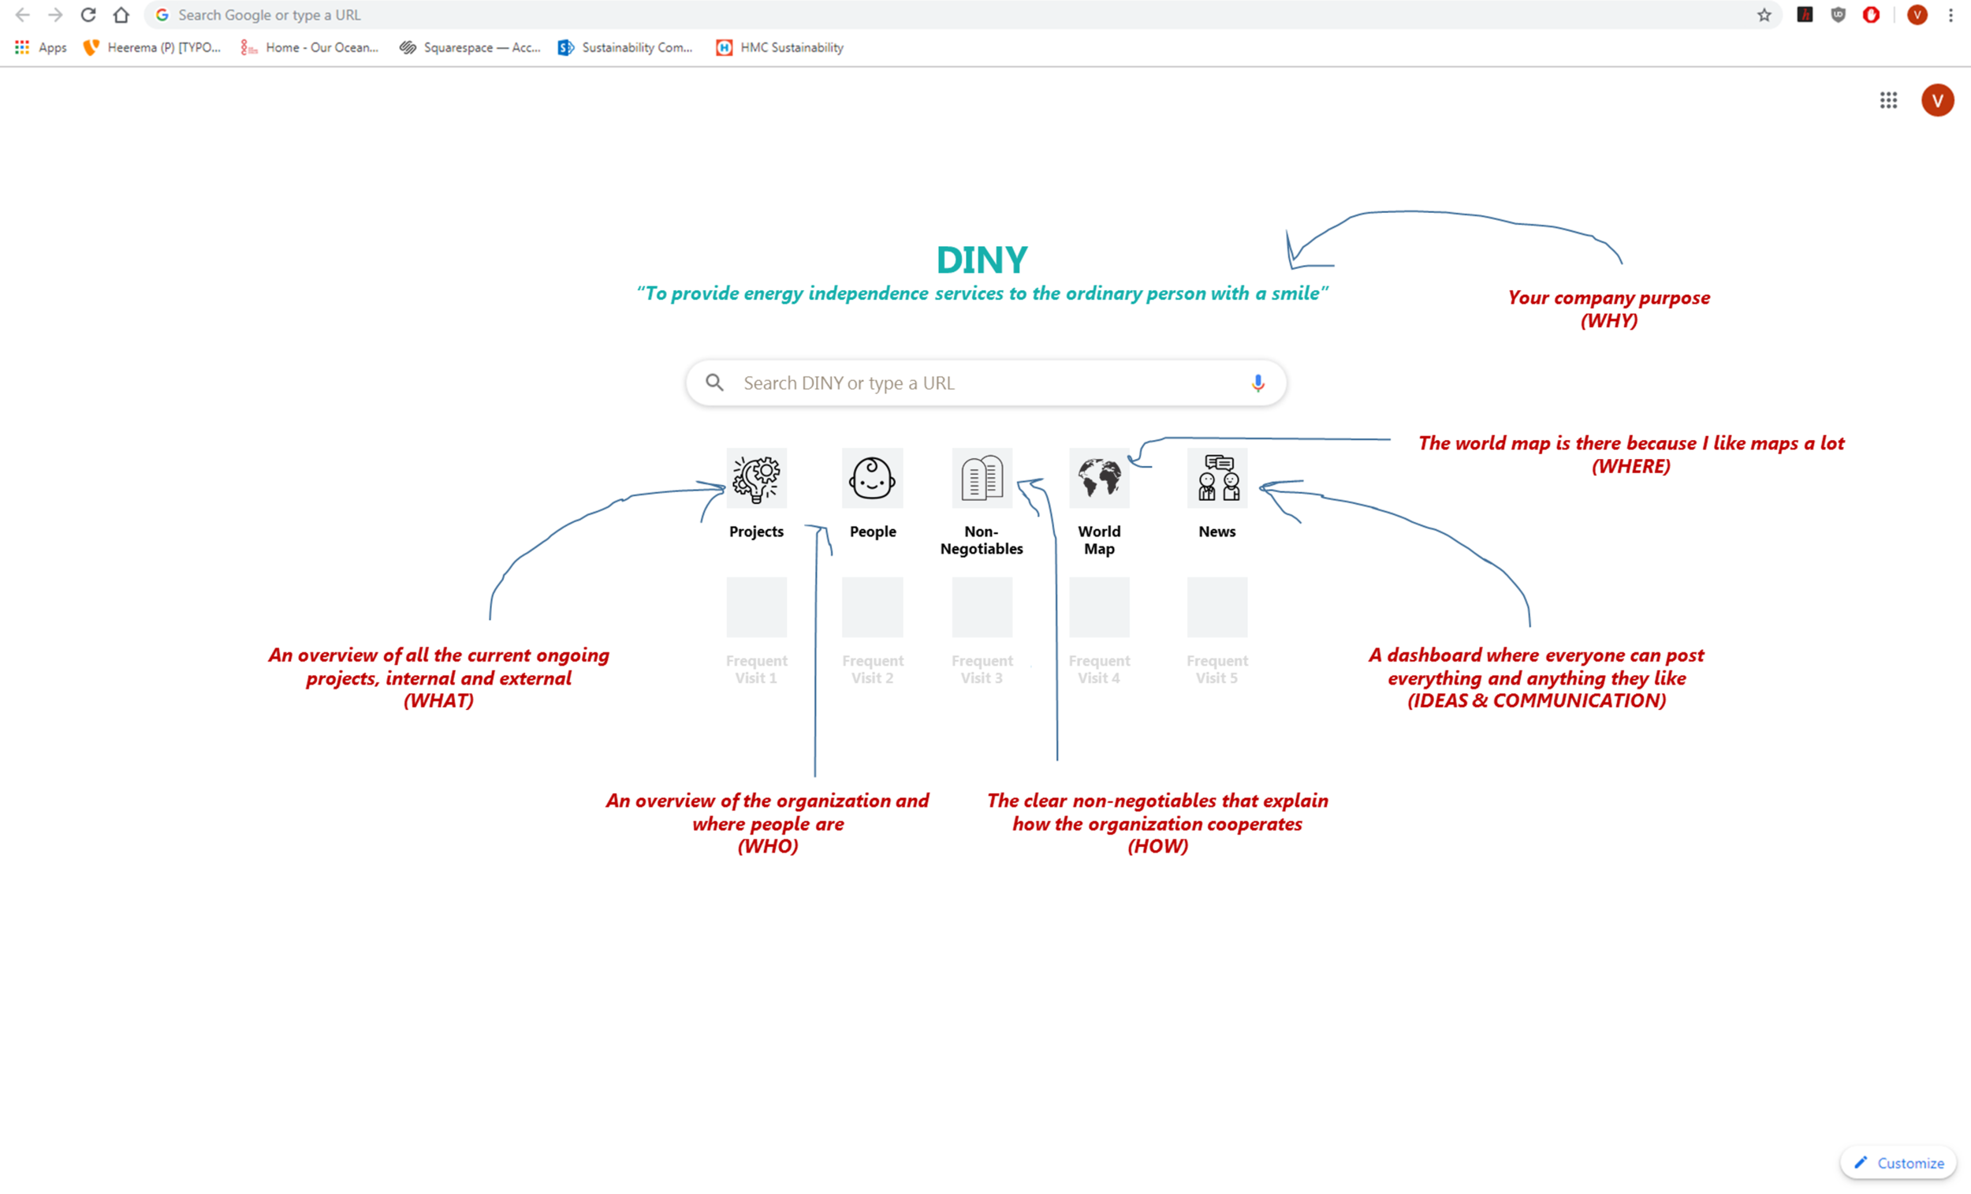Screen dimensions: 1971x1194
Task: Reload the current page
Action: pyautogui.click(x=88, y=15)
